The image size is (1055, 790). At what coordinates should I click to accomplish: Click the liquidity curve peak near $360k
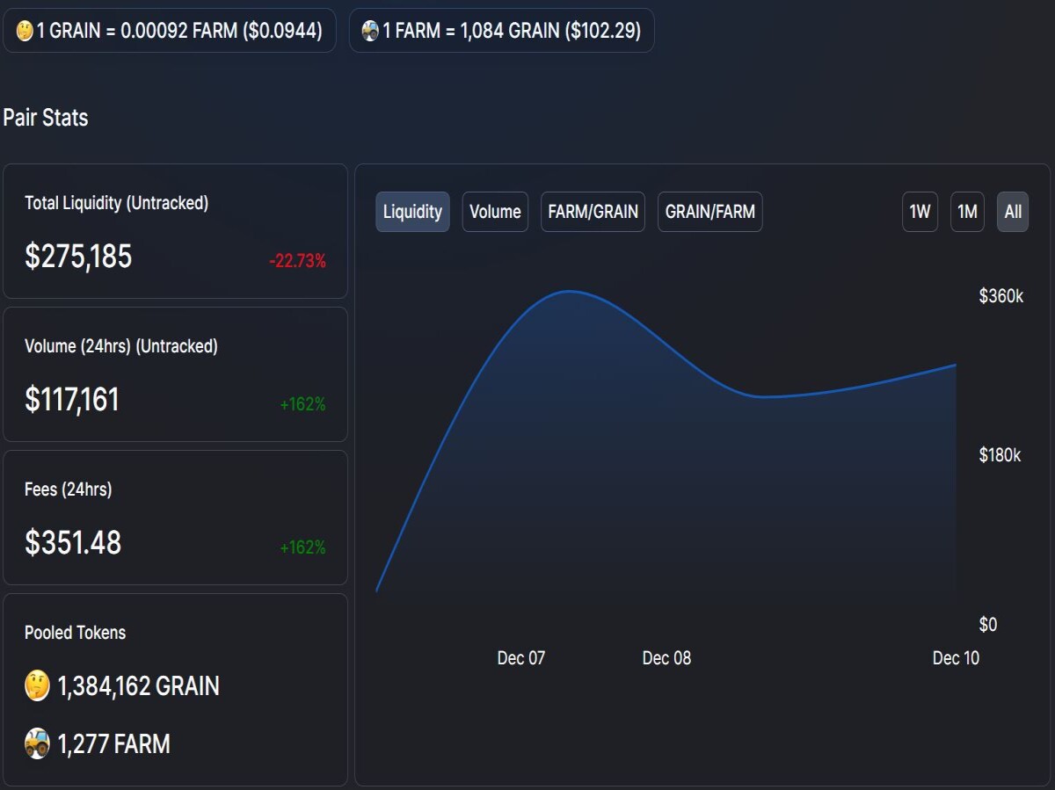point(570,291)
